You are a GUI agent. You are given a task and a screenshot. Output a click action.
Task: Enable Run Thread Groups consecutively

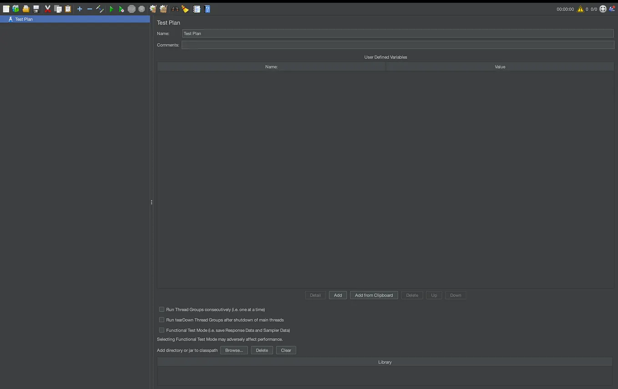tap(162, 309)
